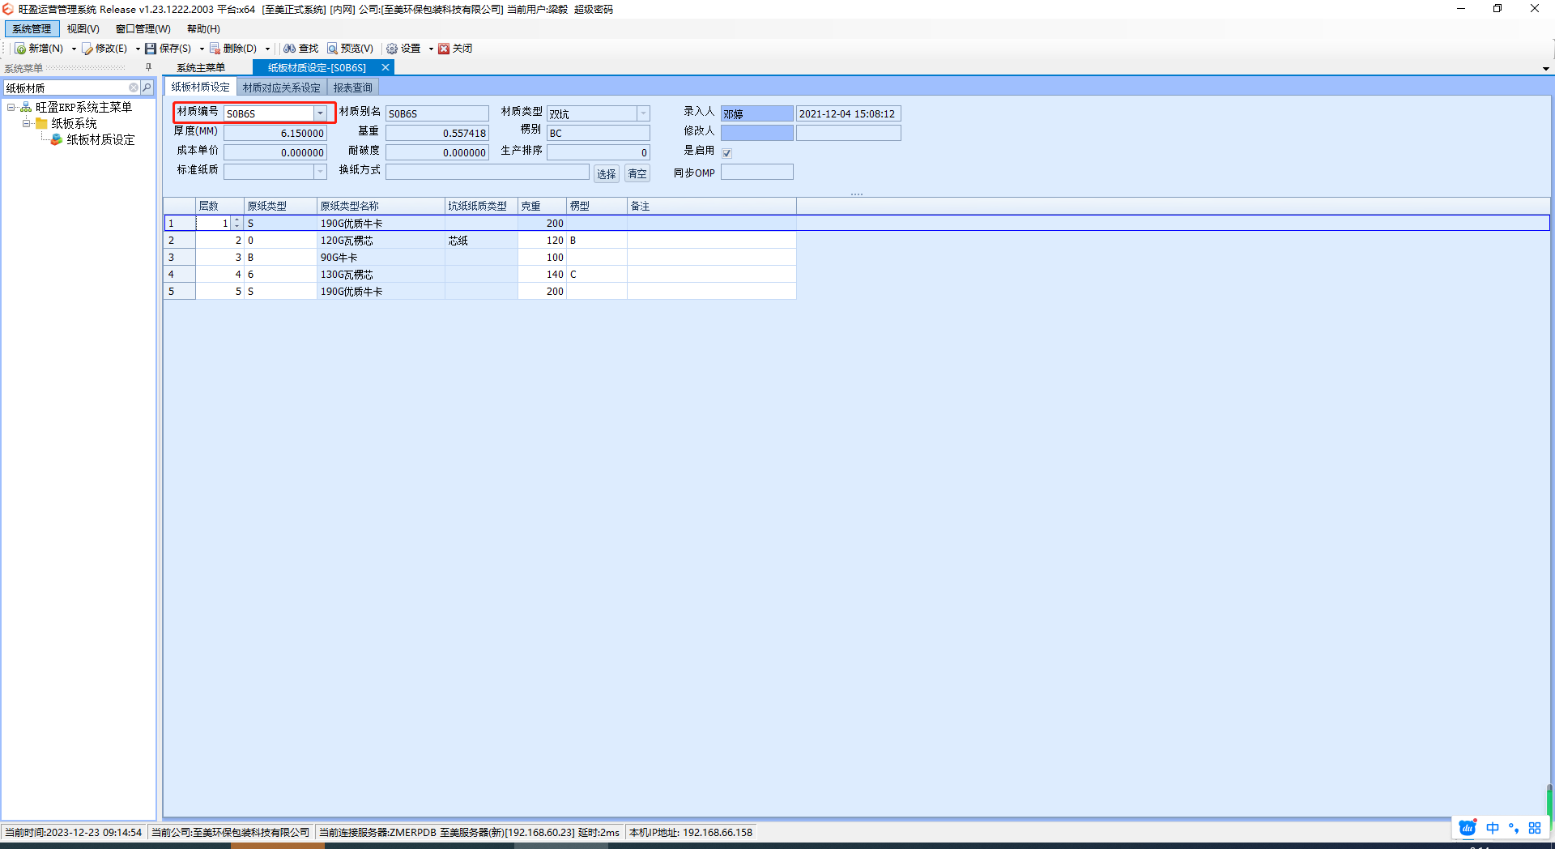Click the magnifier search icon in the menu search box
Viewport: 1555px width, 849px height.
[147, 87]
